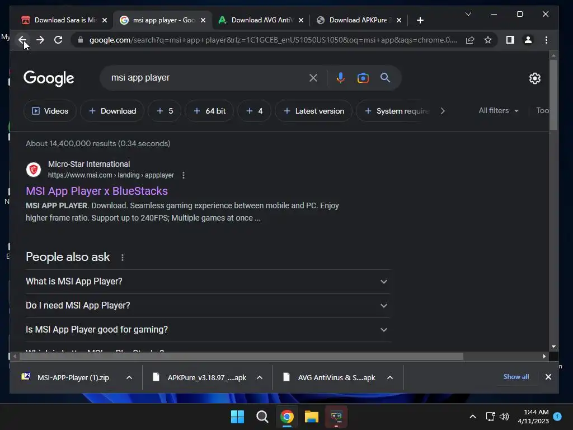The height and width of the screenshot is (430, 573).
Task: Go back using the browser back arrow
Action: pos(22,40)
